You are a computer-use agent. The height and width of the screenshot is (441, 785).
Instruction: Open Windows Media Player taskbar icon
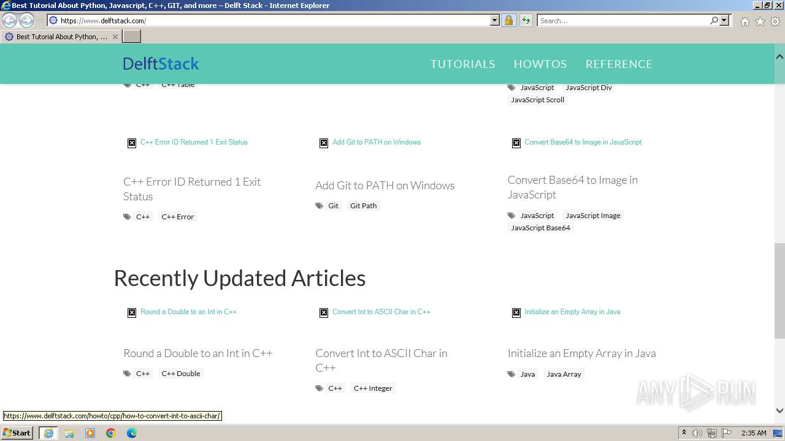point(90,433)
